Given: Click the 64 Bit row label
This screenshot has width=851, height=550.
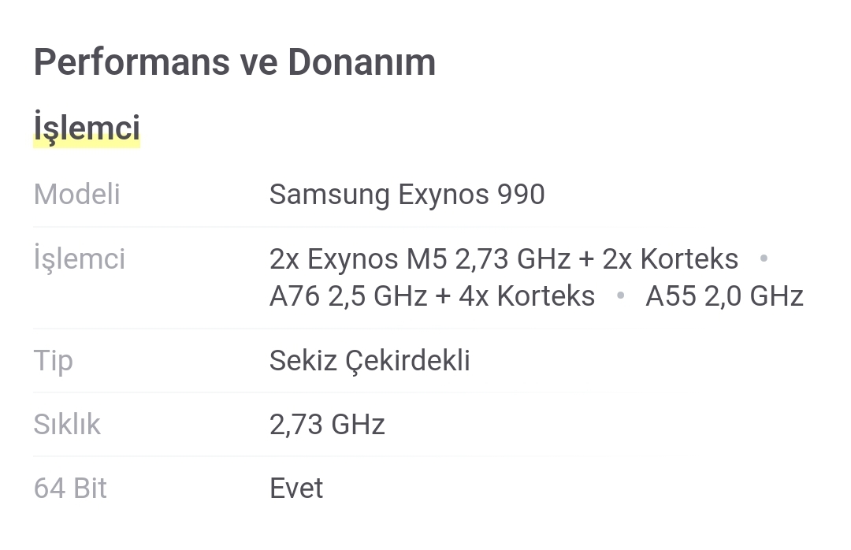Looking at the screenshot, I should 70,489.
